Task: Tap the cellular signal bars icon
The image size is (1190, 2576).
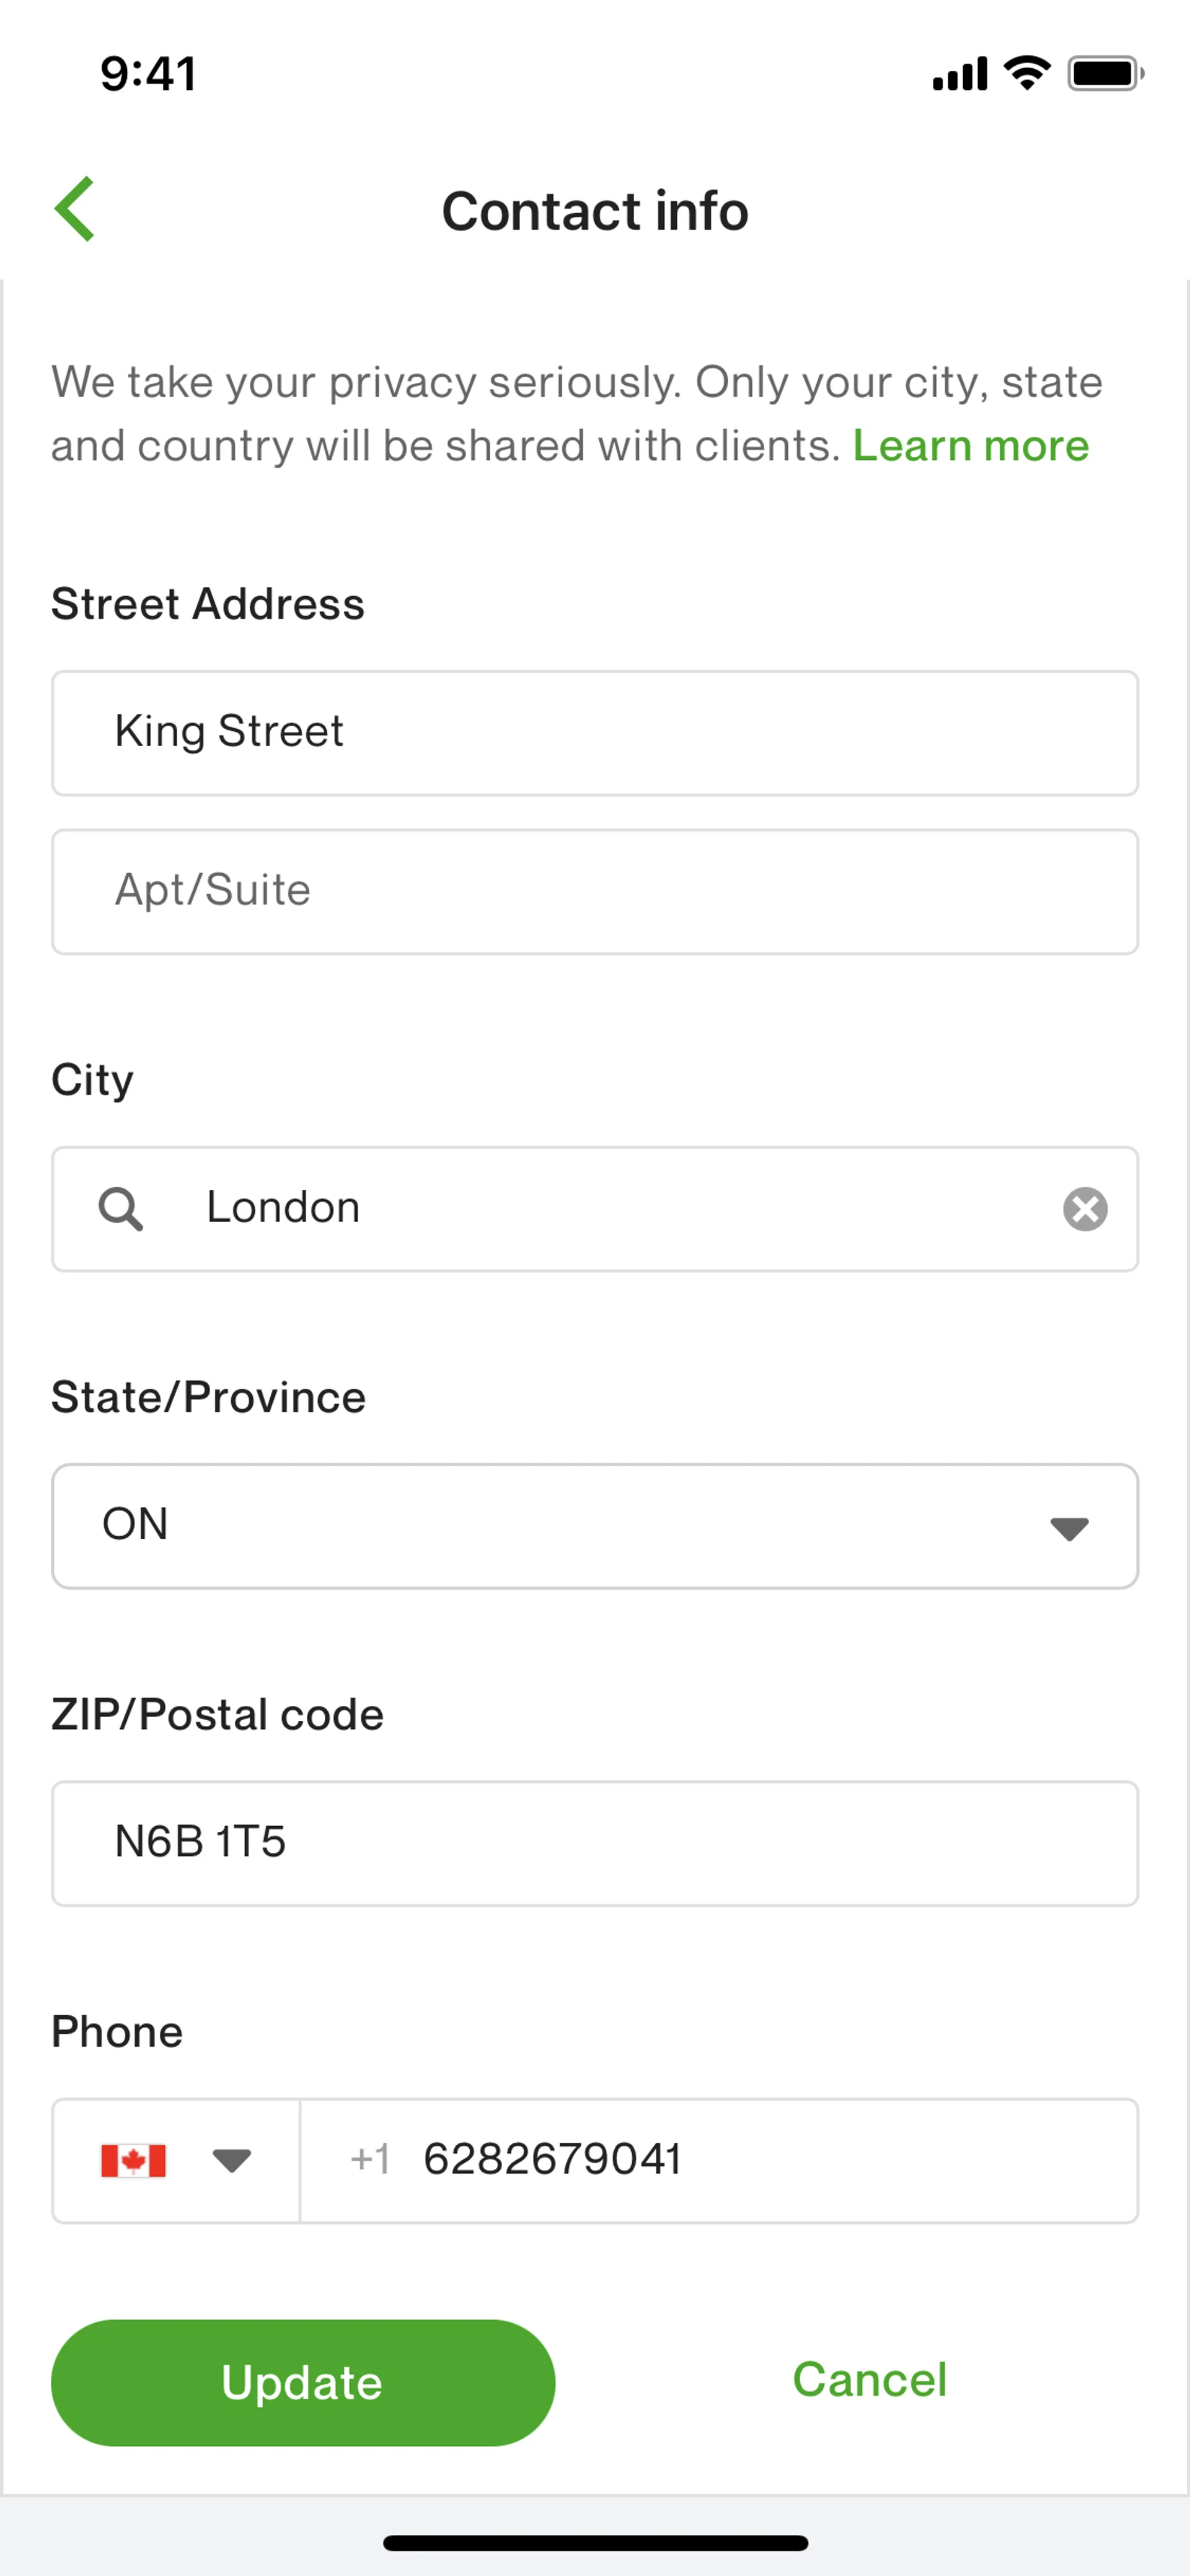Action: pyautogui.click(x=959, y=75)
